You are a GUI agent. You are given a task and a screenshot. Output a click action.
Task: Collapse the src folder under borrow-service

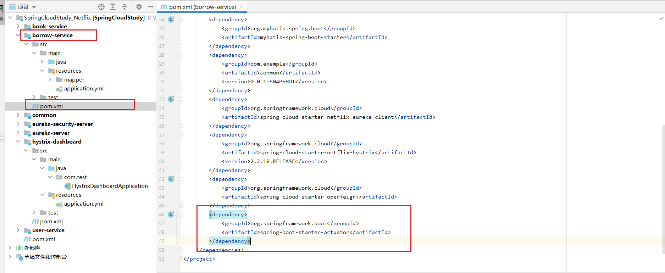(26, 44)
